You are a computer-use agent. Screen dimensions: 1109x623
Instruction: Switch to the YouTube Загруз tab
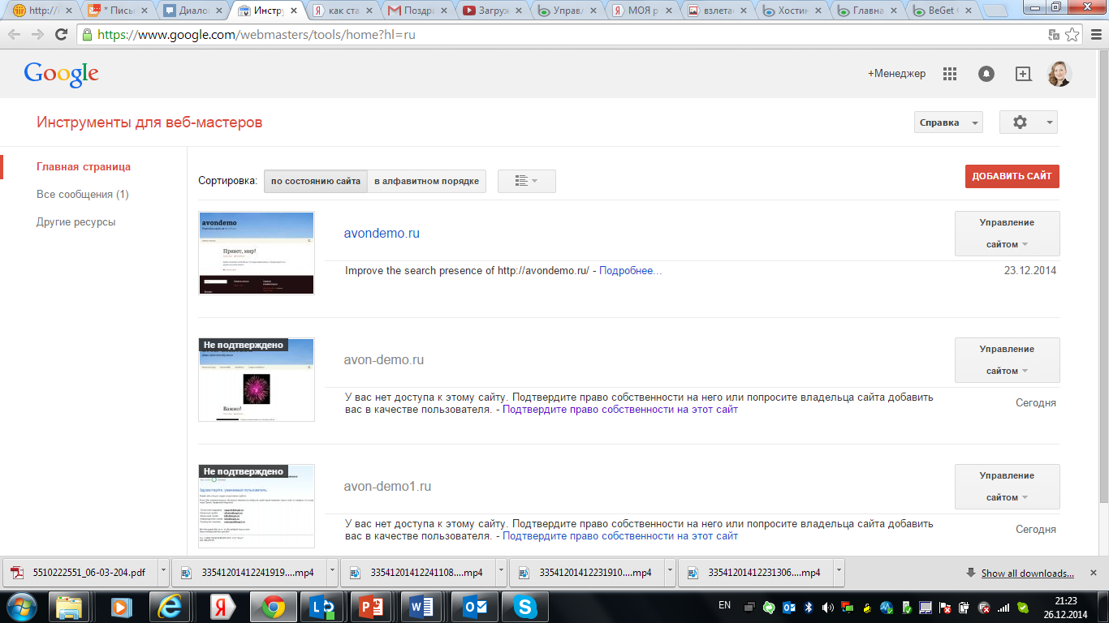point(493,11)
